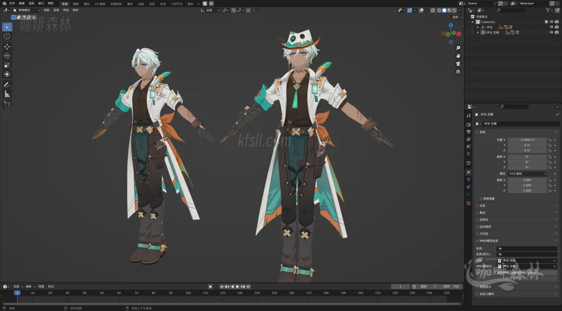Expand the 伊法 无帽 object in outliner
Screen dimensions: 562x311
(x=478, y=32)
